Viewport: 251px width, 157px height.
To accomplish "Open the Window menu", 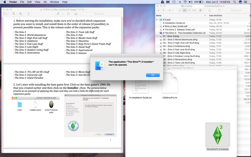I will click(54, 2).
